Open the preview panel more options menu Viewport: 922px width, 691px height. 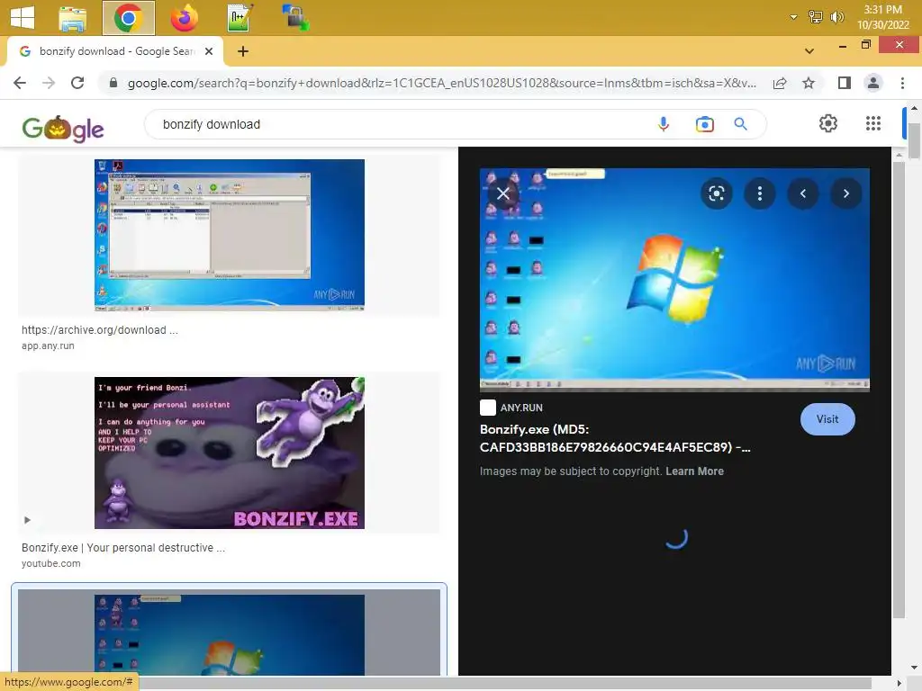coord(760,193)
